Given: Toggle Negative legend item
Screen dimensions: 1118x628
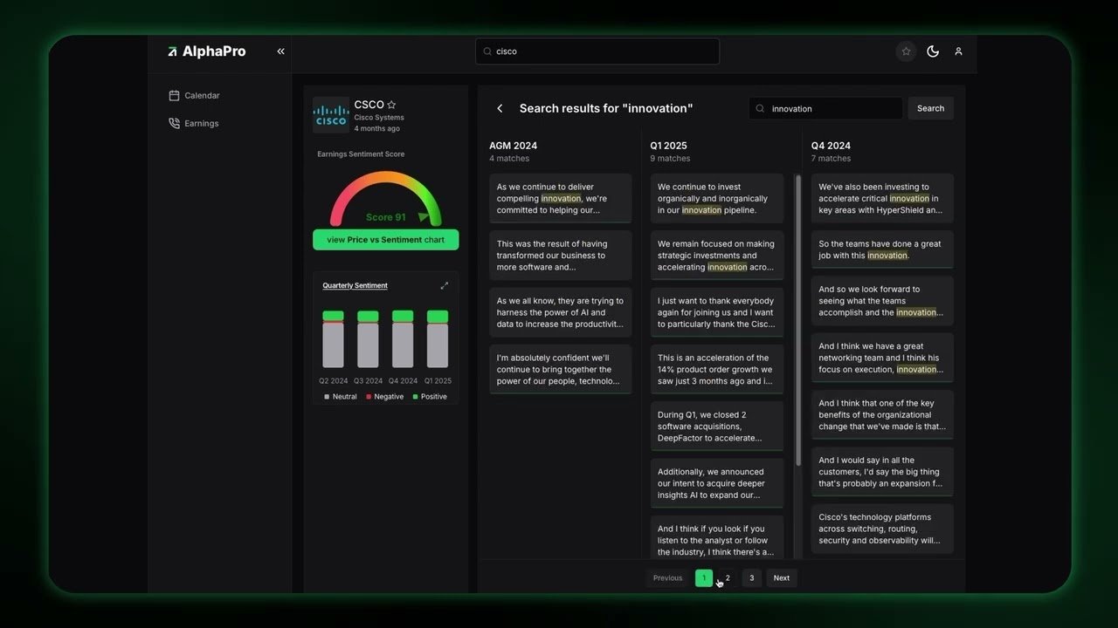Looking at the screenshot, I should (x=385, y=397).
